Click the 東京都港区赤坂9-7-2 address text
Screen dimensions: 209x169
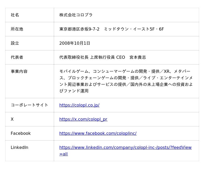coord(79,29)
